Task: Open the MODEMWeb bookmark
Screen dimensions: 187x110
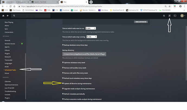Action: 28,10
